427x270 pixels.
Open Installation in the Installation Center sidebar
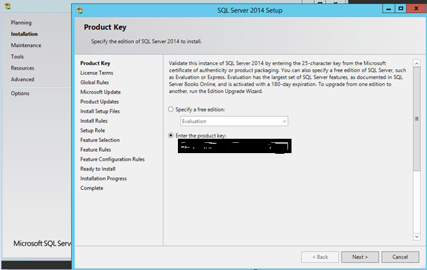point(24,34)
